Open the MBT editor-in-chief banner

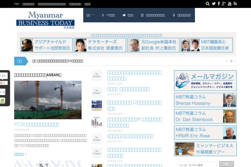[x=207, y=45]
